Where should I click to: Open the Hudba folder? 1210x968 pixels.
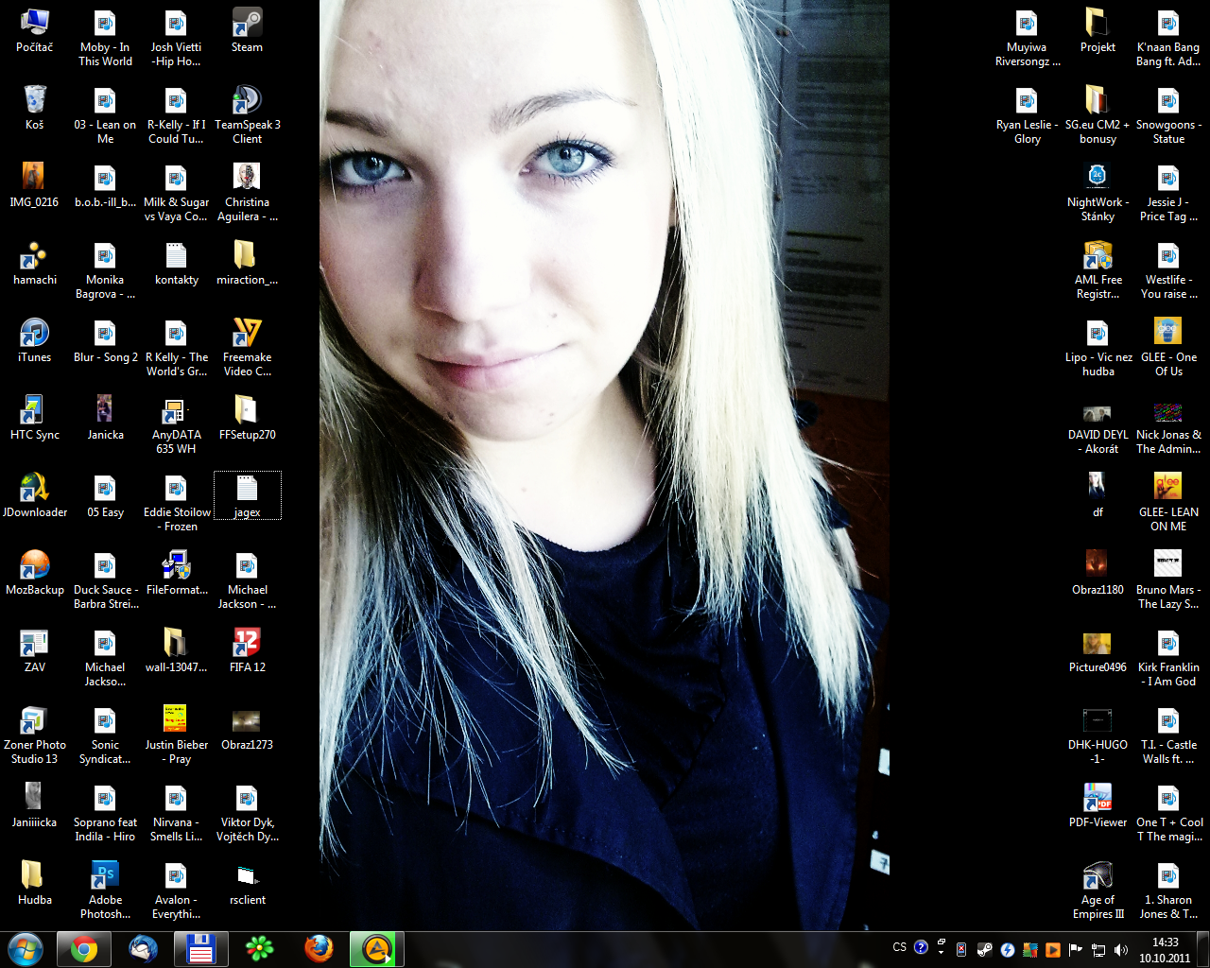(35, 883)
